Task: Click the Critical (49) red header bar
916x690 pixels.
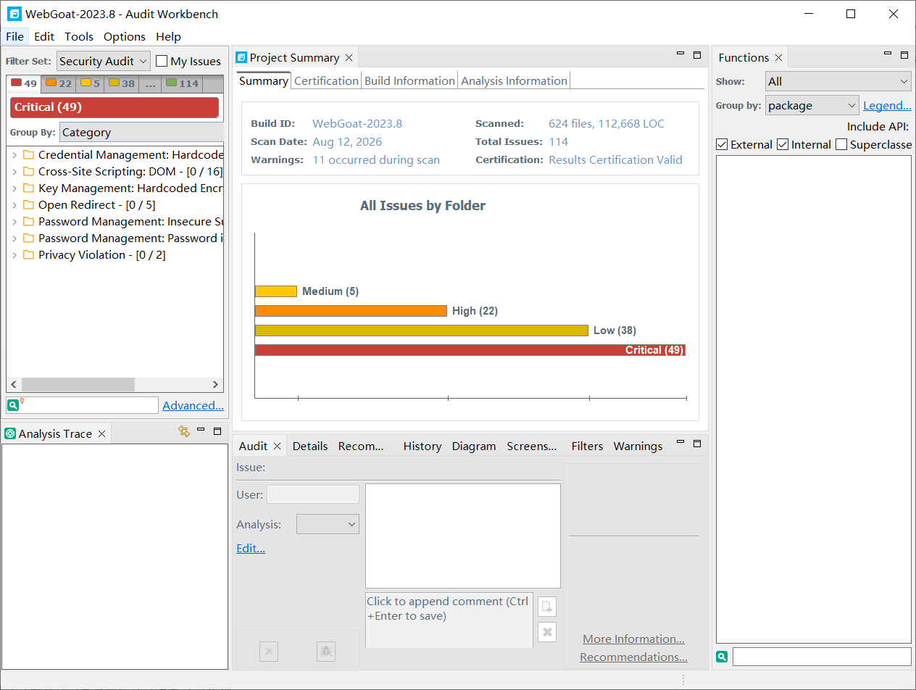Action: coord(114,107)
